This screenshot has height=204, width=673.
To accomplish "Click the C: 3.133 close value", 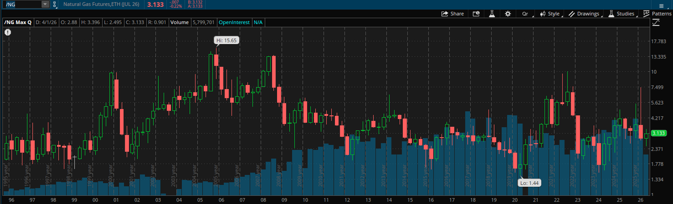I will click(x=135, y=23).
